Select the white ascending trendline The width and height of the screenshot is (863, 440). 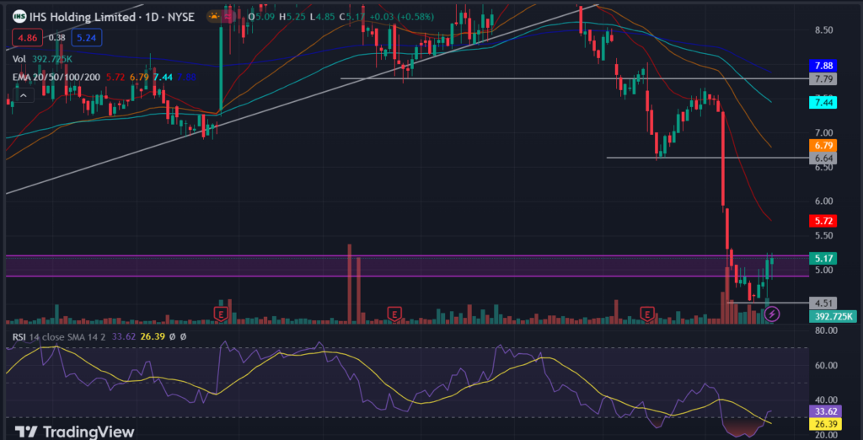pyautogui.click(x=302, y=99)
